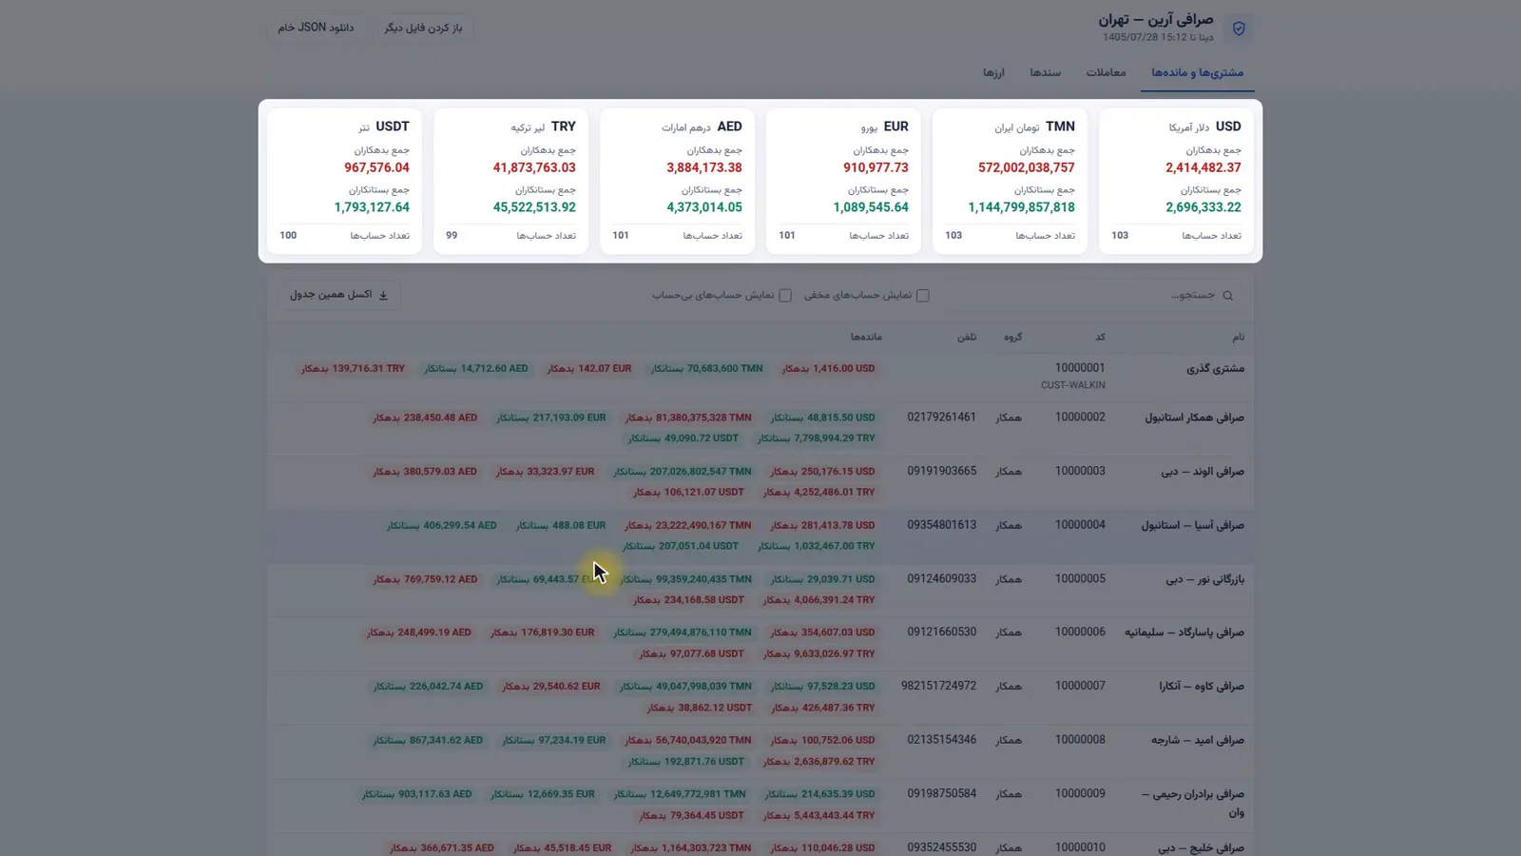Click phone number 09191903665

(x=941, y=471)
